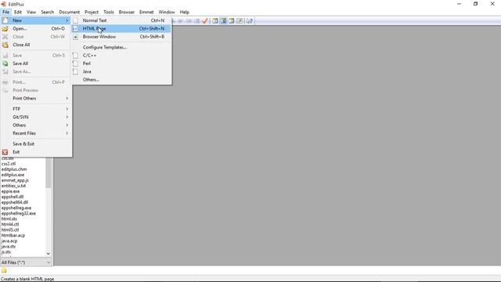Click the document icon next to C/C++
The image size is (501, 282).
tap(75, 56)
